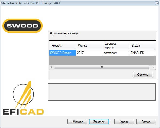Refresh the list with Odśwież

(143, 75)
